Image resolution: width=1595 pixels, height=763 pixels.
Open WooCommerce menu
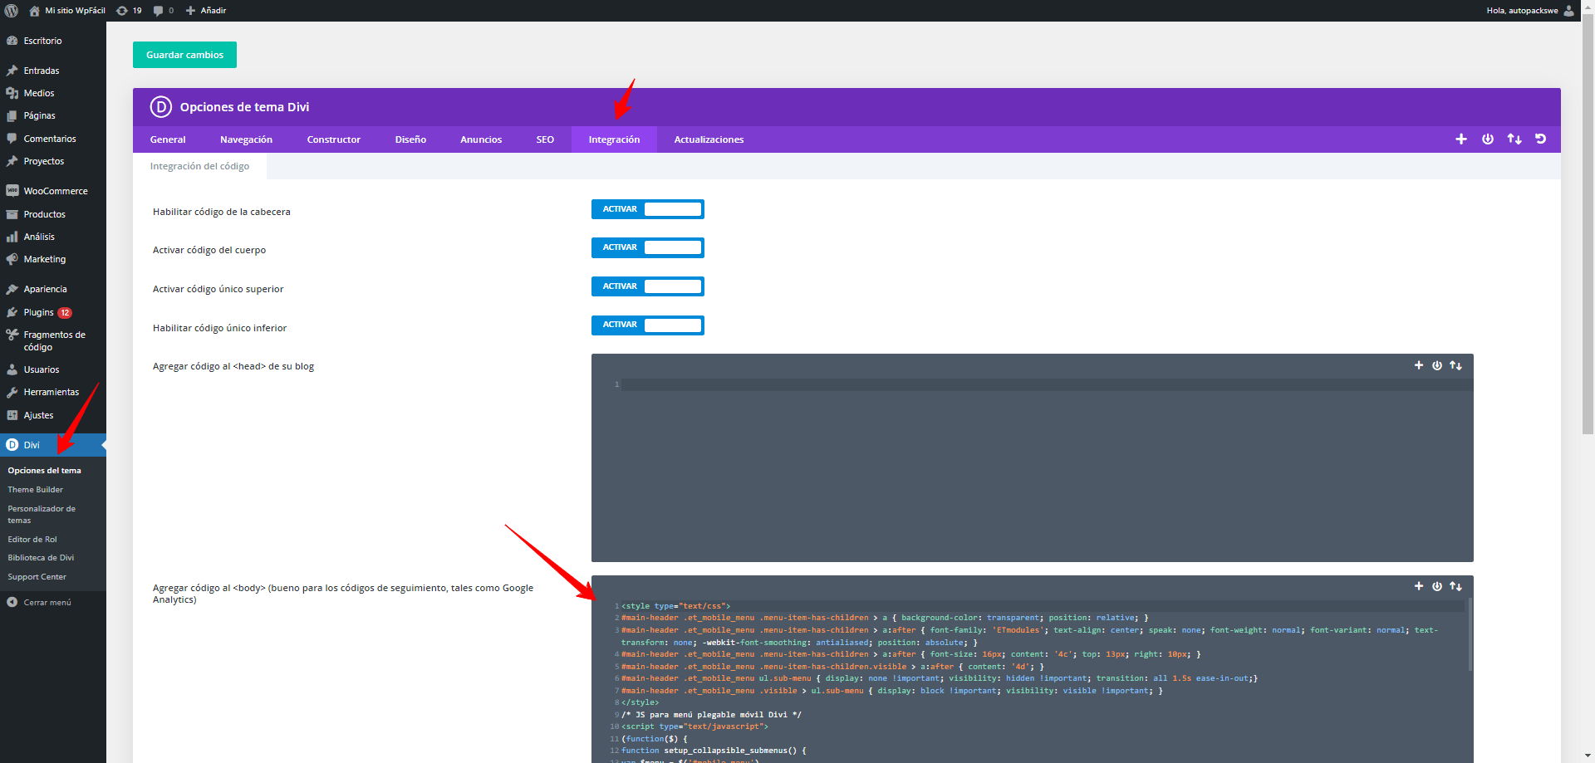coord(53,191)
